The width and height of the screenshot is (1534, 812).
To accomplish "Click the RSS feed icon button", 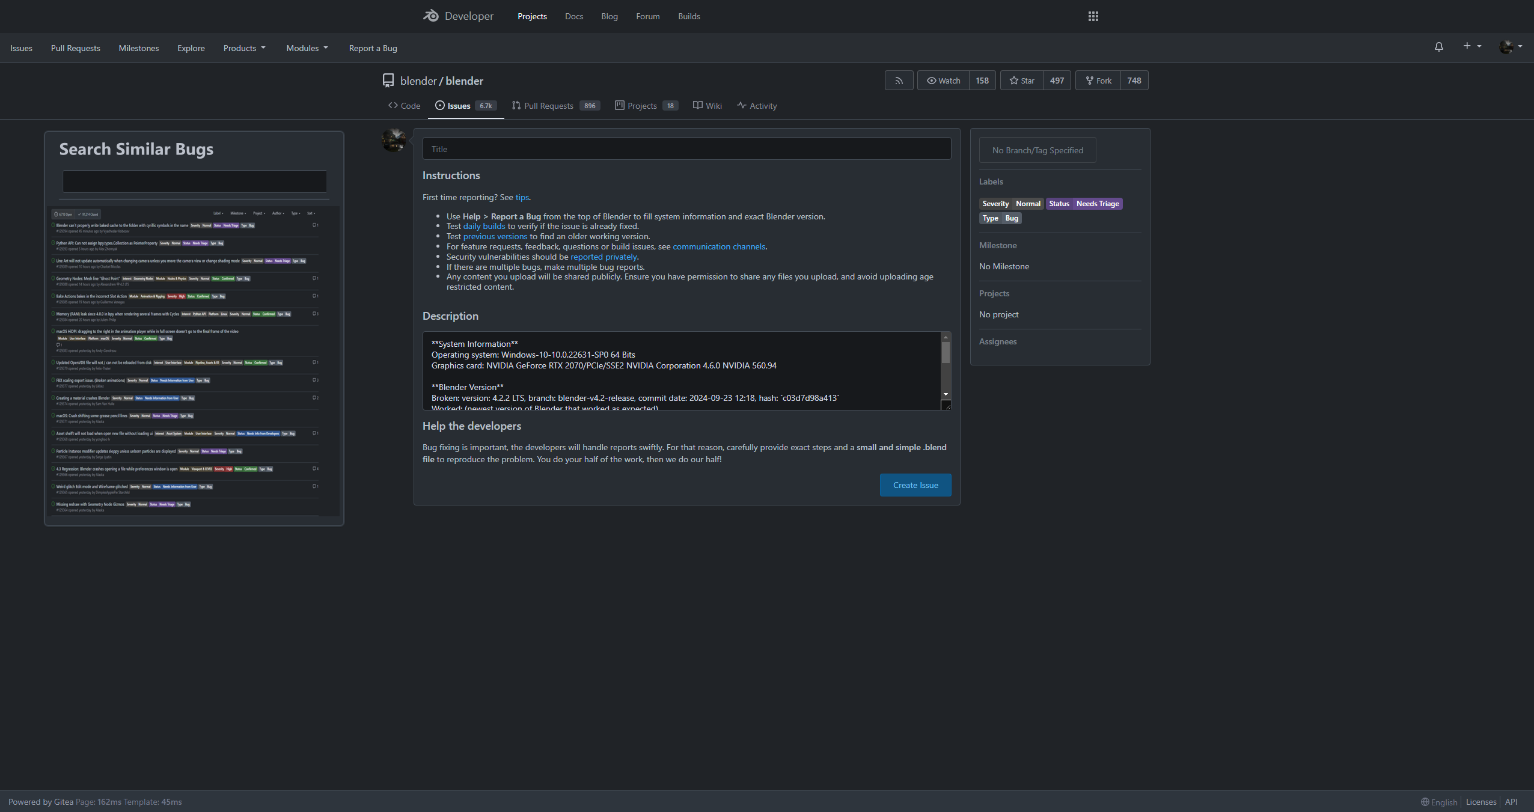I will coord(899,81).
